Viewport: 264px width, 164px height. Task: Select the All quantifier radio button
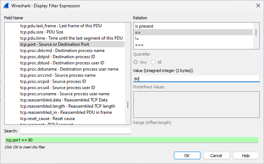153,62
